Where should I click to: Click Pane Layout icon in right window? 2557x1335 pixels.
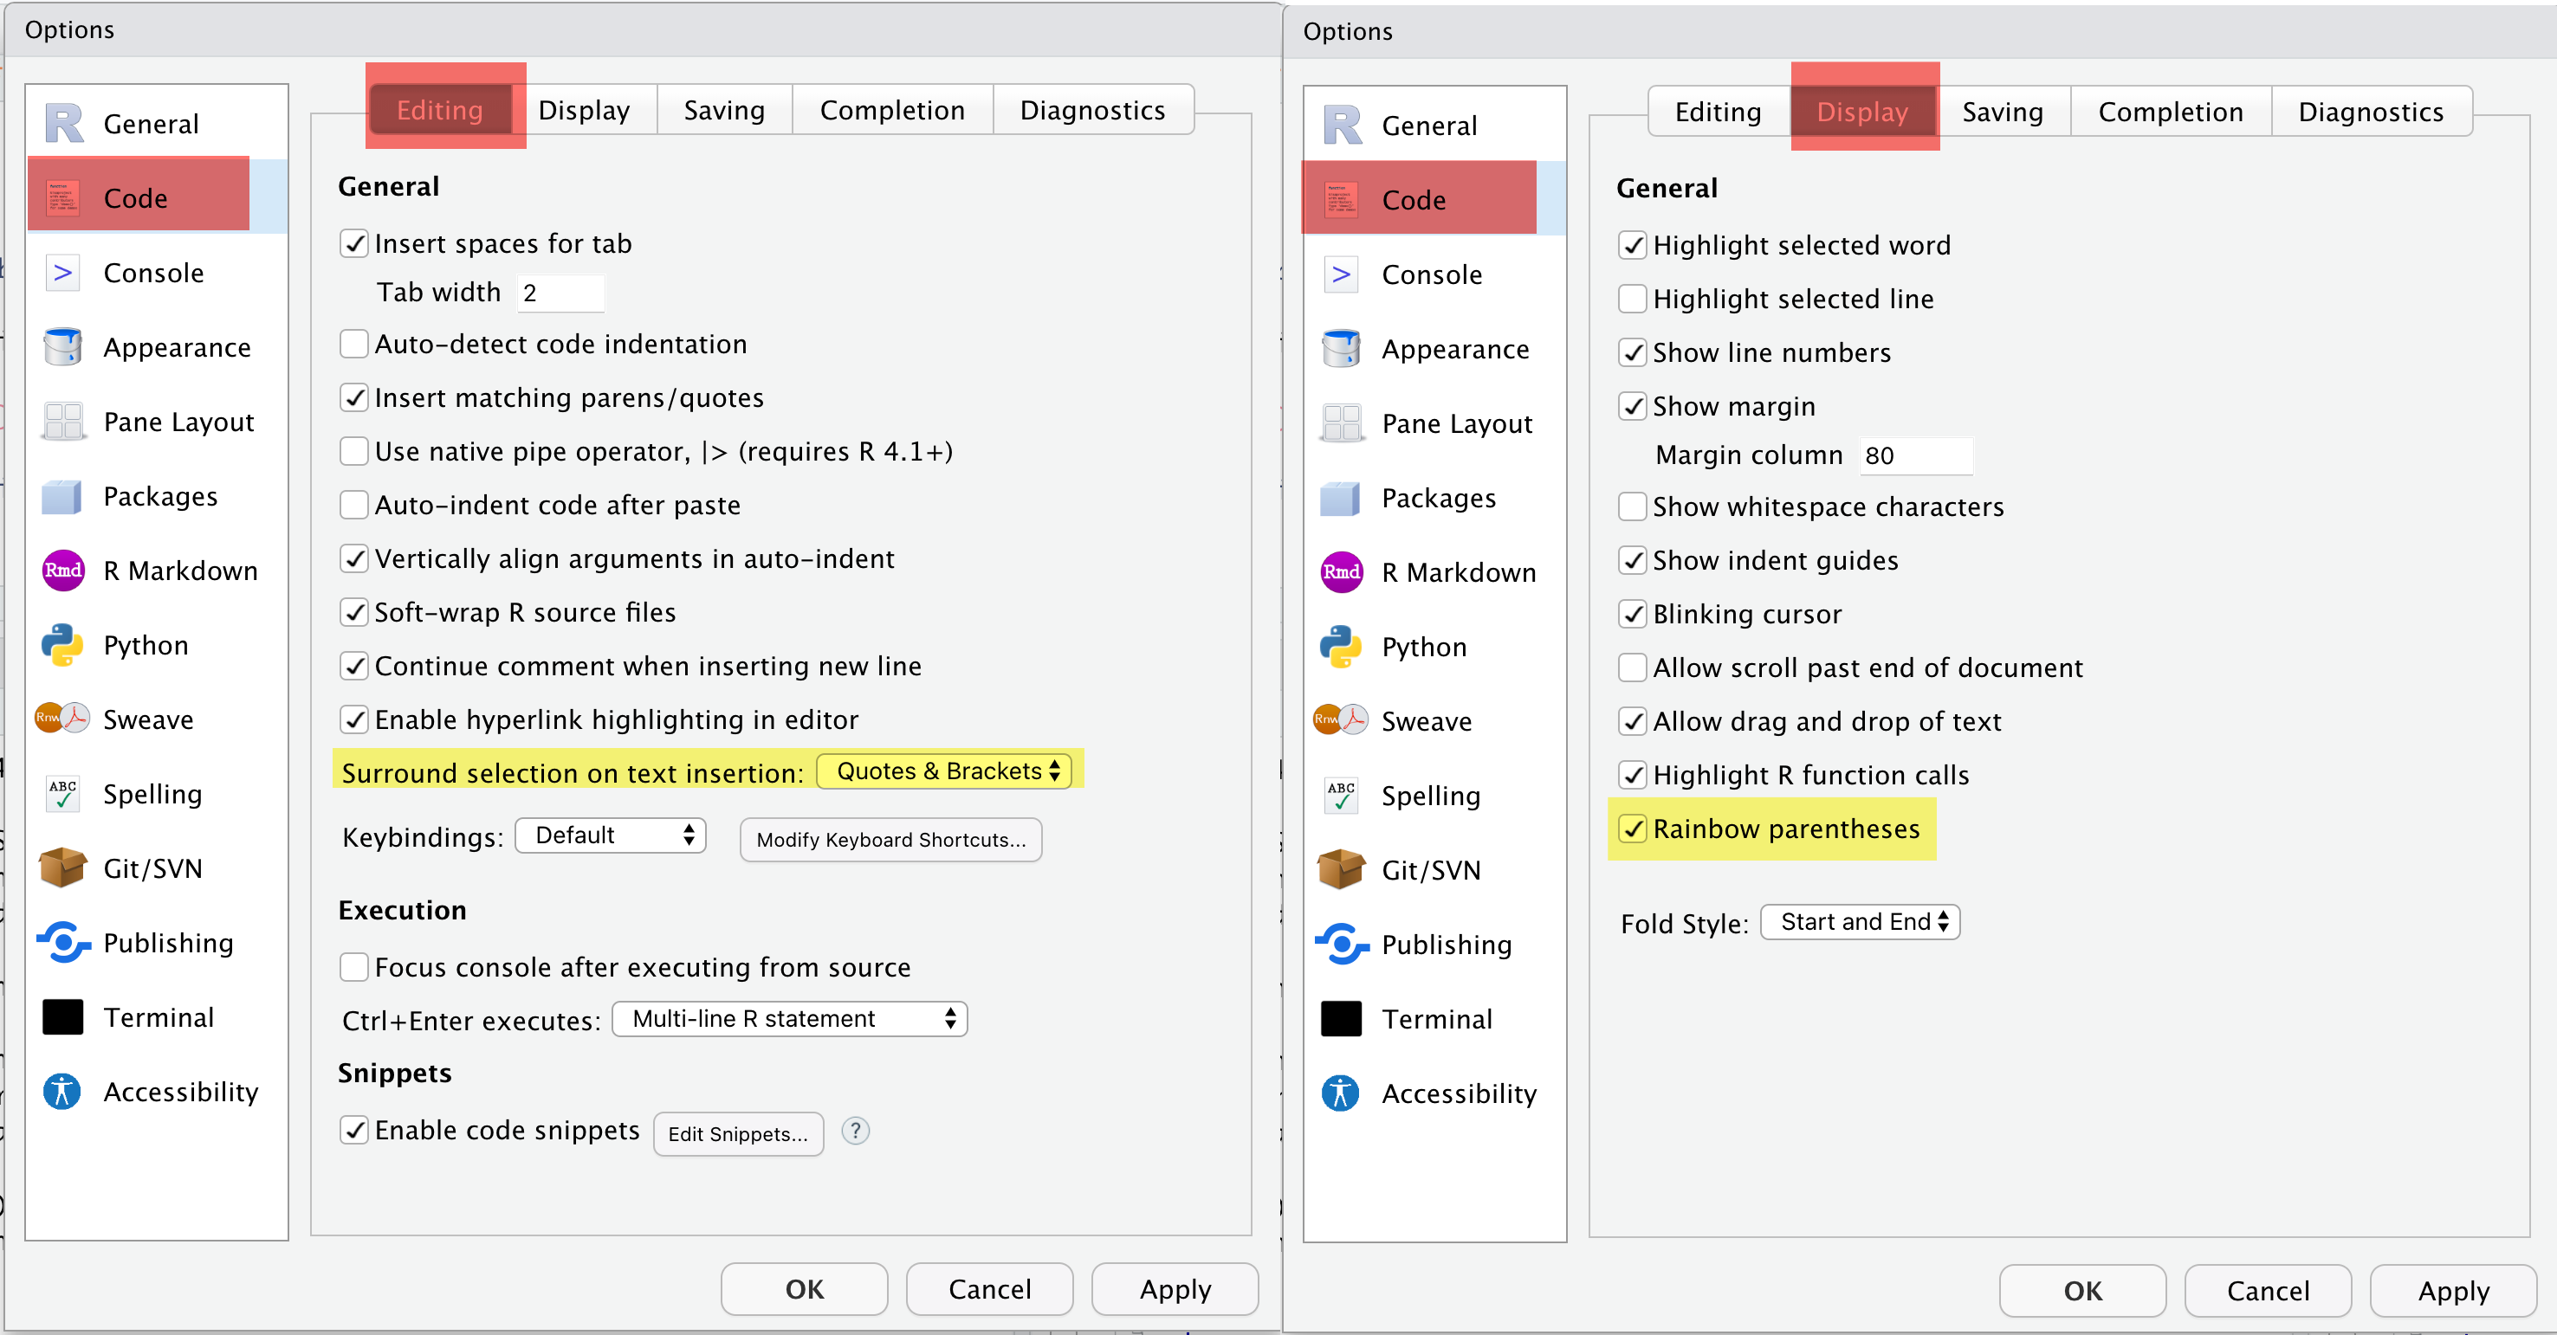click(1341, 423)
